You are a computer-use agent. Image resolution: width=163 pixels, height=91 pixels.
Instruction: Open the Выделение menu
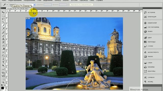(x=48, y=1)
